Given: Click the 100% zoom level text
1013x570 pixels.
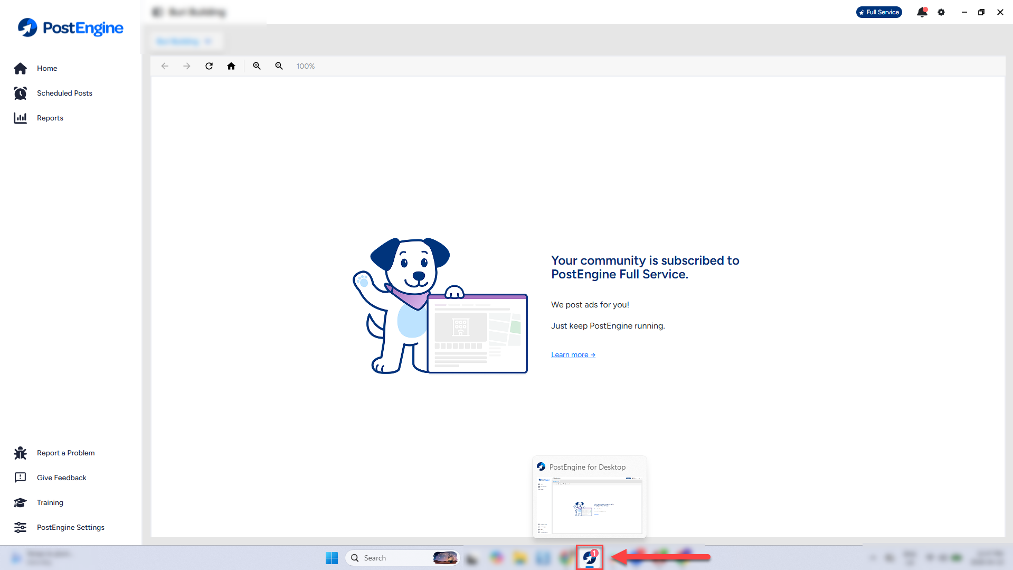Looking at the screenshot, I should pyautogui.click(x=305, y=66).
